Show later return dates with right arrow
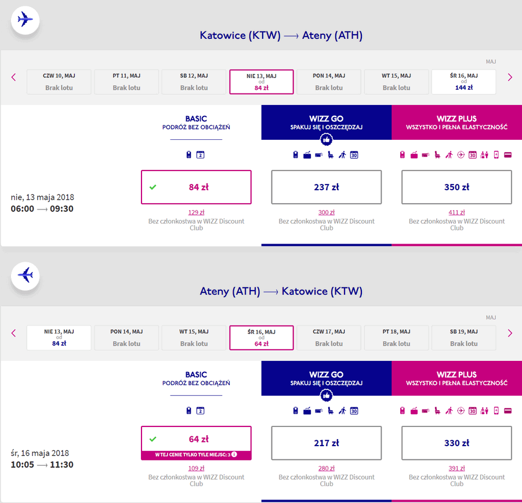 coord(510,333)
